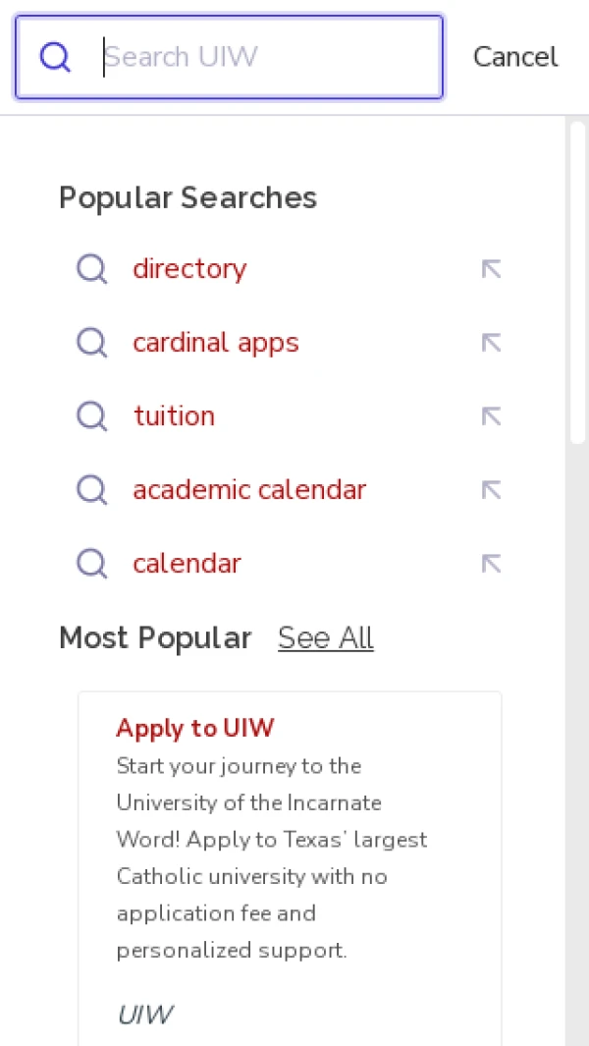Open 'academic calendar' search suggestion
This screenshot has height=1046, width=589.
[249, 489]
